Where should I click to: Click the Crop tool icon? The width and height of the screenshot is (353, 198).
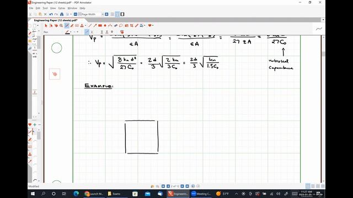tap(131, 26)
